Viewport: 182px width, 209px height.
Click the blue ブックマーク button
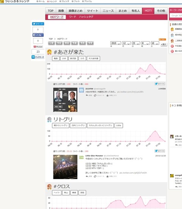pyautogui.click(x=38, y=57)
